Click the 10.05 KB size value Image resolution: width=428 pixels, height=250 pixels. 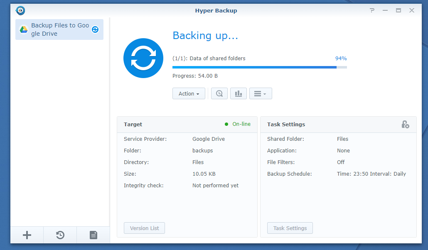point(204,174)
